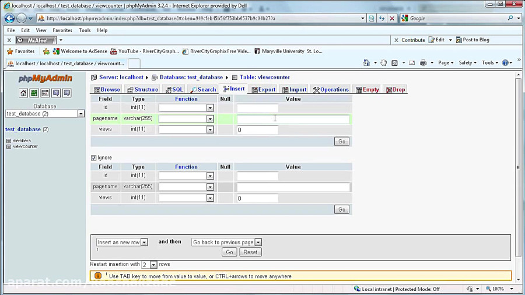Open the Export tab
Screen dimensions: 525x295
[264, 90]
